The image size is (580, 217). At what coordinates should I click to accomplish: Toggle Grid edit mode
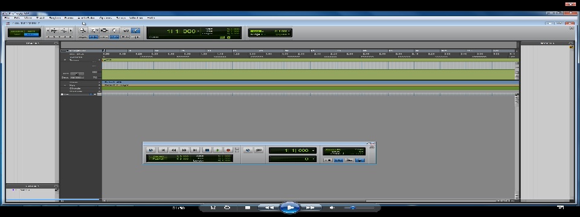pyautogui.click(x=32, y=34)
